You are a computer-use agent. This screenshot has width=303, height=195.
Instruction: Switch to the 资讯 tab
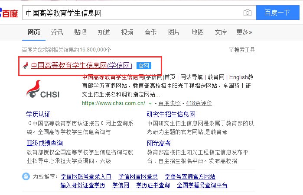(57, 32)
